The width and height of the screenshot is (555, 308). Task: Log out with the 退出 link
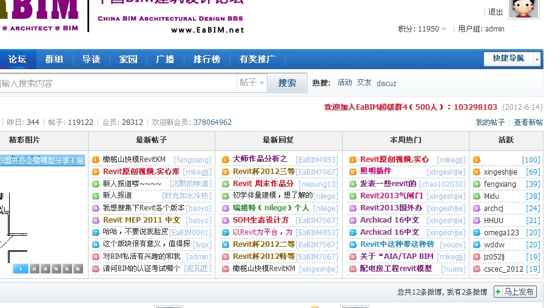pos(496,12)
